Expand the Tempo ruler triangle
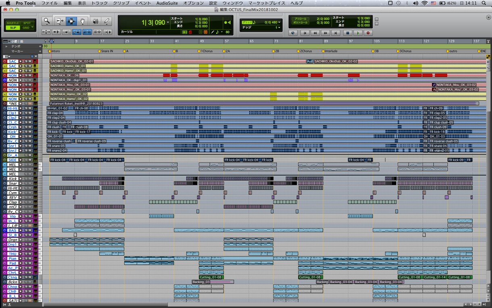Screen dimensions: 492x308 pos(7,46)
